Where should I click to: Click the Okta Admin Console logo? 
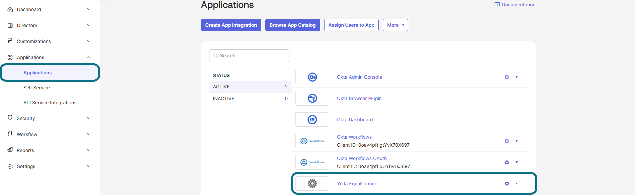312,77
